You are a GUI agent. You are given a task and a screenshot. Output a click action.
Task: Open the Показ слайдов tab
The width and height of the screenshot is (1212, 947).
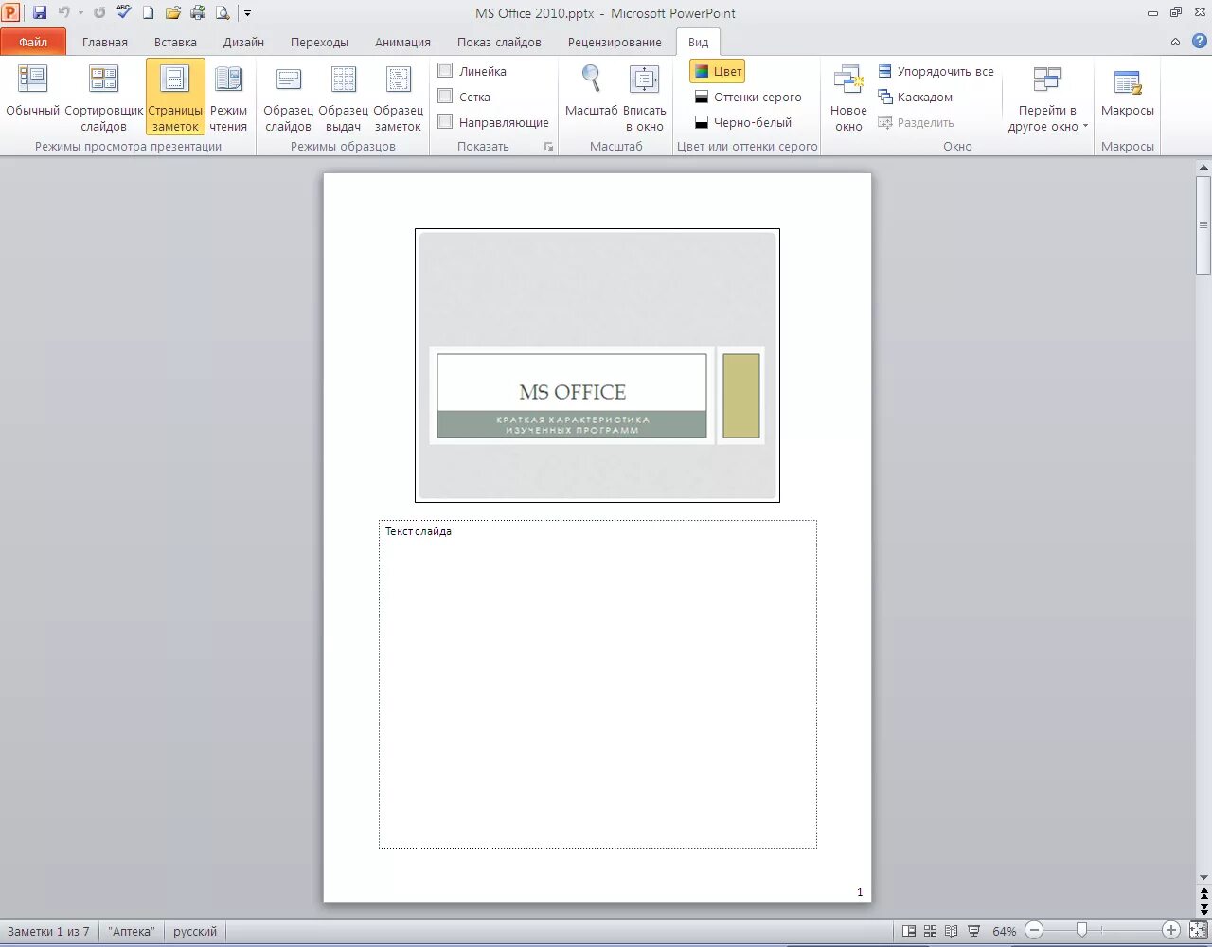pyautogui.click(x=499, y=42)
